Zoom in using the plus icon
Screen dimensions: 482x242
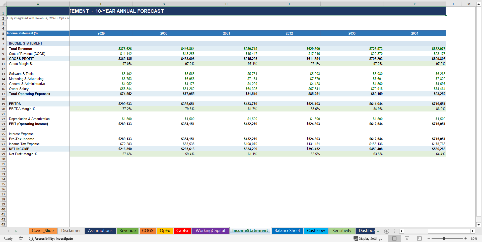click(466, 238)
